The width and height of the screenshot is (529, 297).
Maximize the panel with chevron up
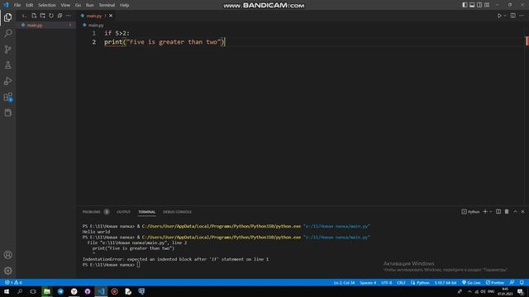515,212
